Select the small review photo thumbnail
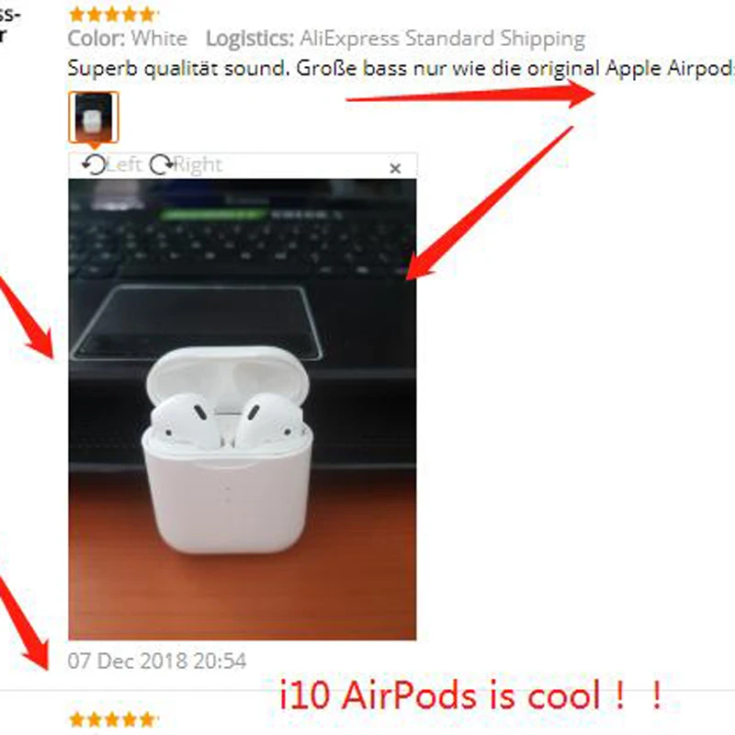 point(94,118)
